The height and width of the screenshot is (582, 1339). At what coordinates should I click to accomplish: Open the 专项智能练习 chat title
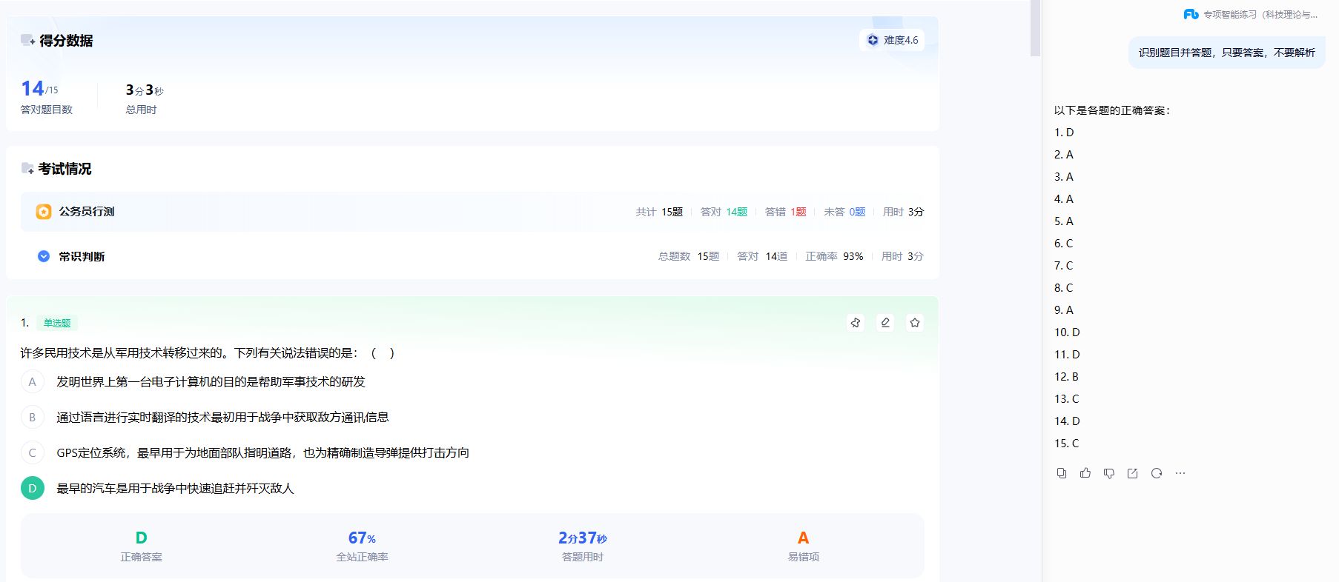[1260, 14]
